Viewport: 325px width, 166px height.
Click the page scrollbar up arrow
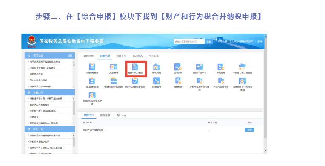[265, 36]
